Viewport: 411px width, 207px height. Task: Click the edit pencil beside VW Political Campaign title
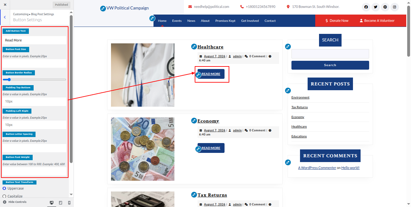(x=103, y=8)
